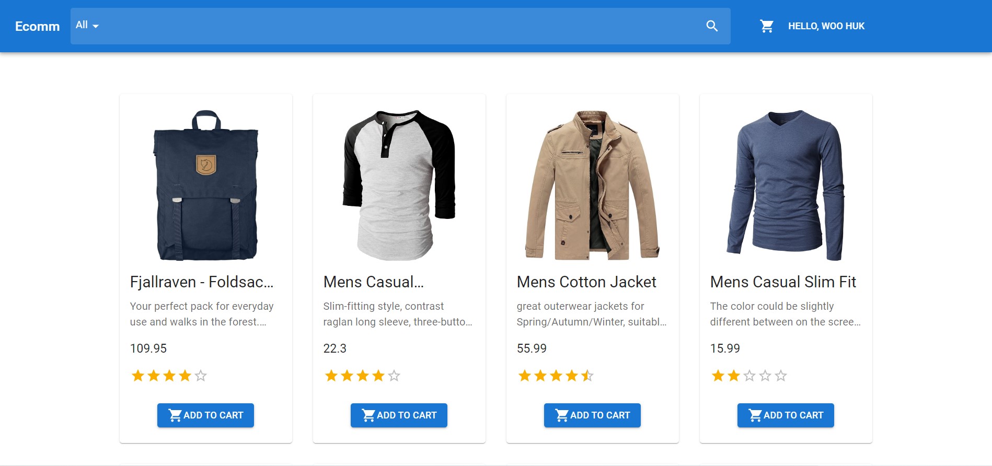Viewport: 992px width, 466px height.
Task: Click the search magnifier icon
Action: tap(712, 25)
